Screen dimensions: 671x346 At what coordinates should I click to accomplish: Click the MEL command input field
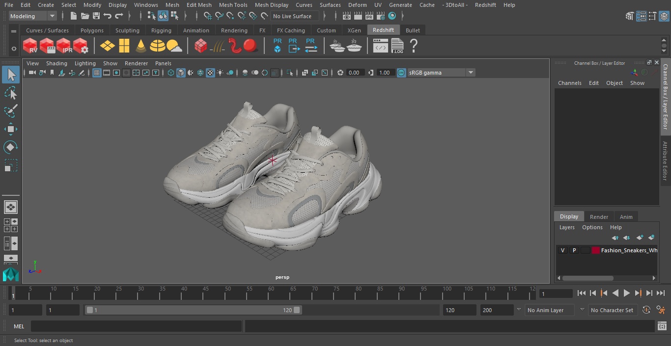136,326
